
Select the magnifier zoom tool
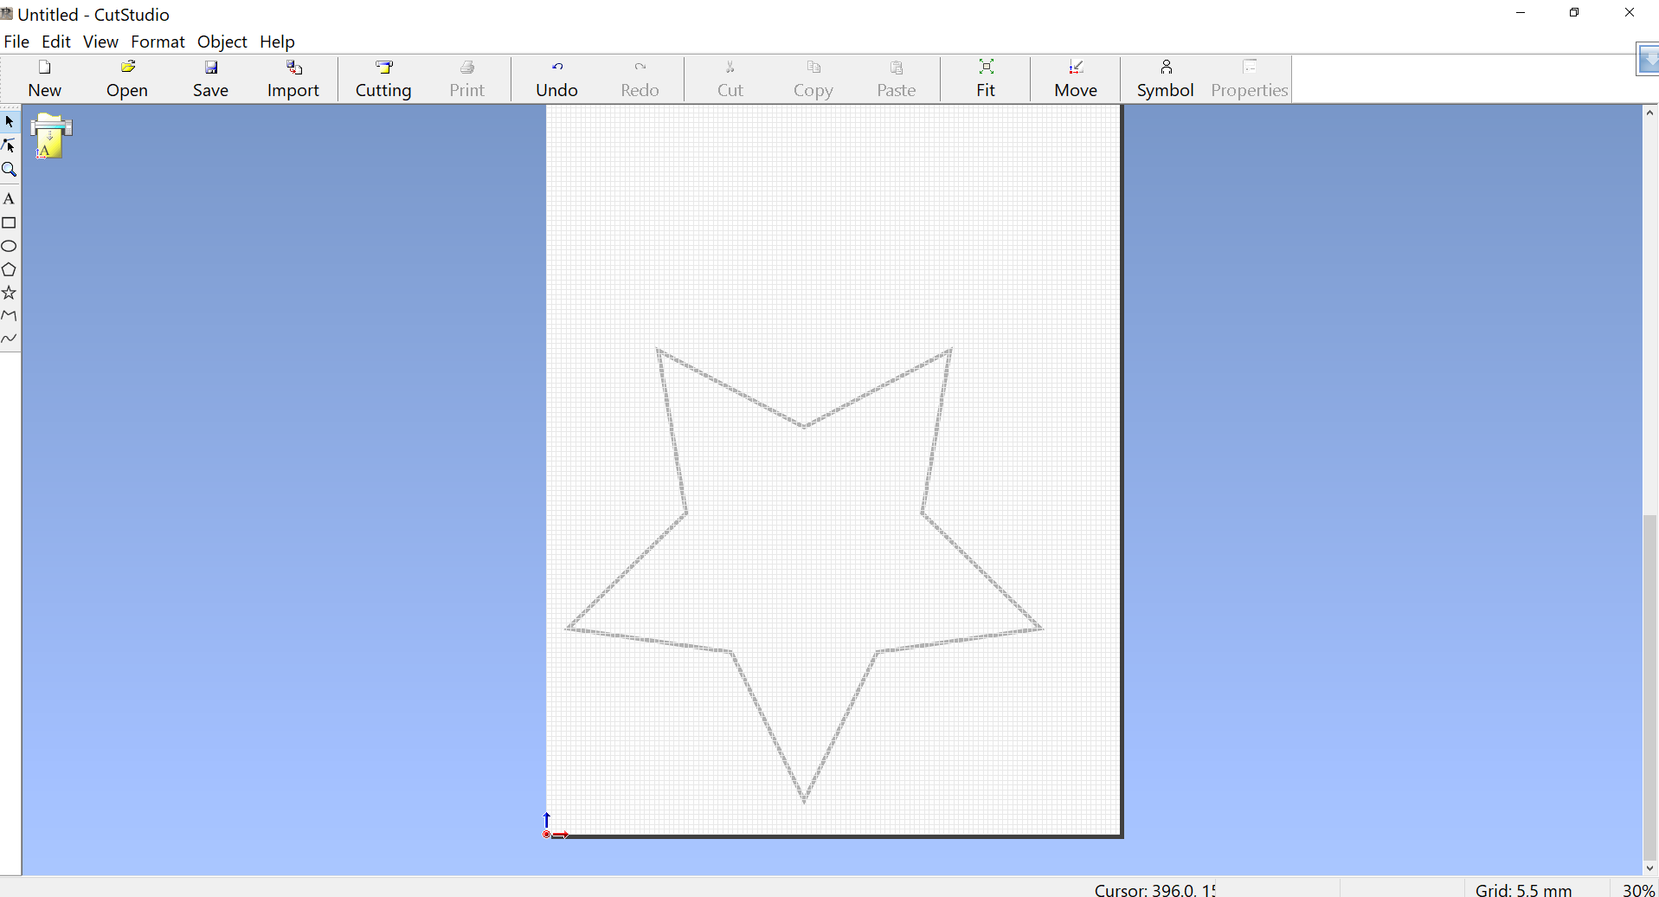coord(10,170)
